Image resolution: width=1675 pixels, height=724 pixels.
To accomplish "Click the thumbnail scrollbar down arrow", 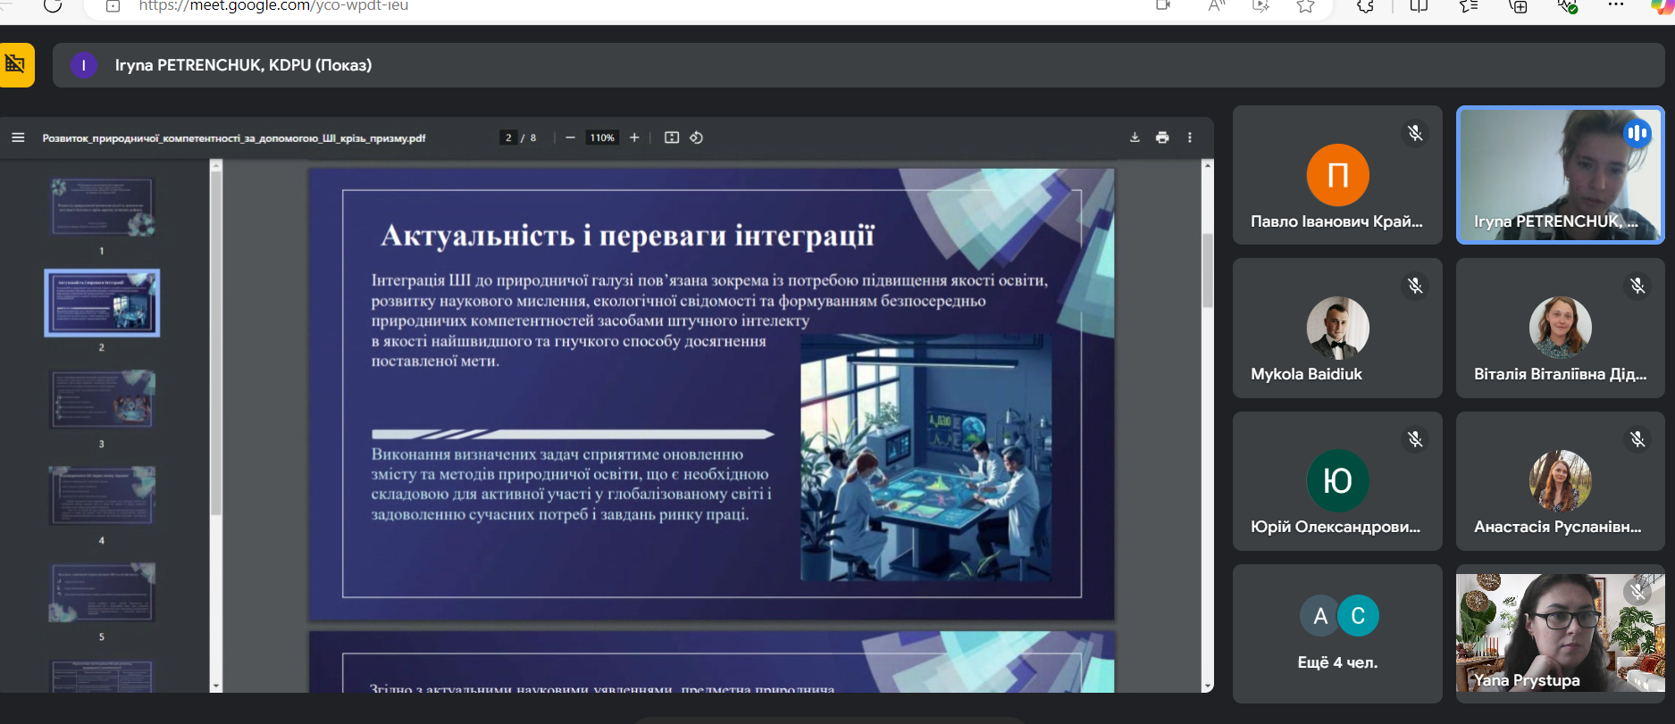I will 215,686.
